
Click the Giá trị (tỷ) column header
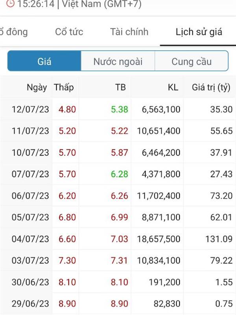click(211, 87)
